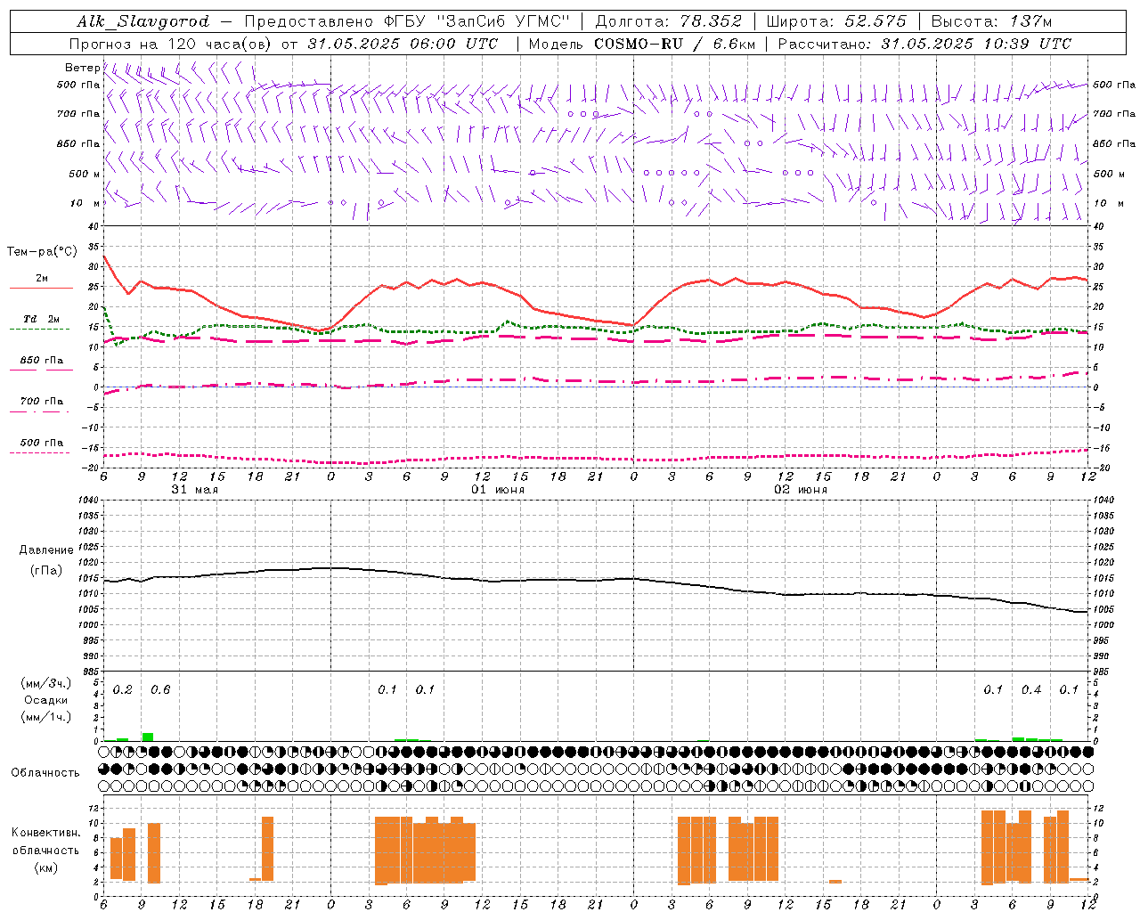Click the Давление pressure panel label

[x=46, y=550]
